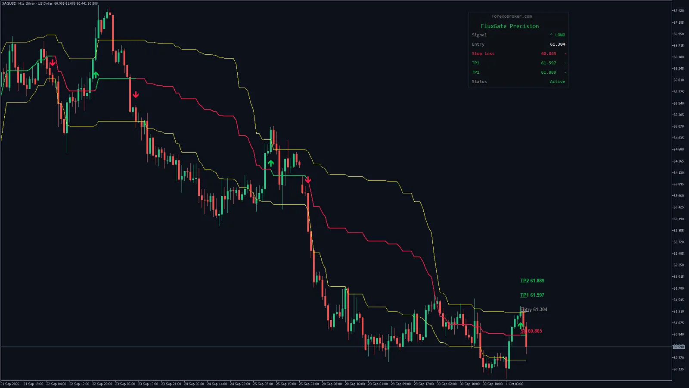Select the Stop Loss row label in the panel
The image size is (689, 388).
pyautogui.click(x=483, y=54)
